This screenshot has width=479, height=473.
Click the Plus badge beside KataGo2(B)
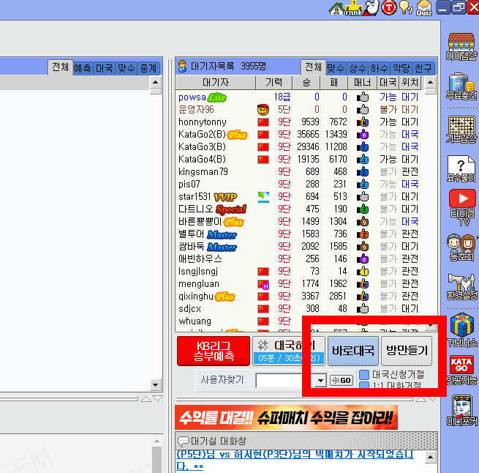tap(238, 135)
